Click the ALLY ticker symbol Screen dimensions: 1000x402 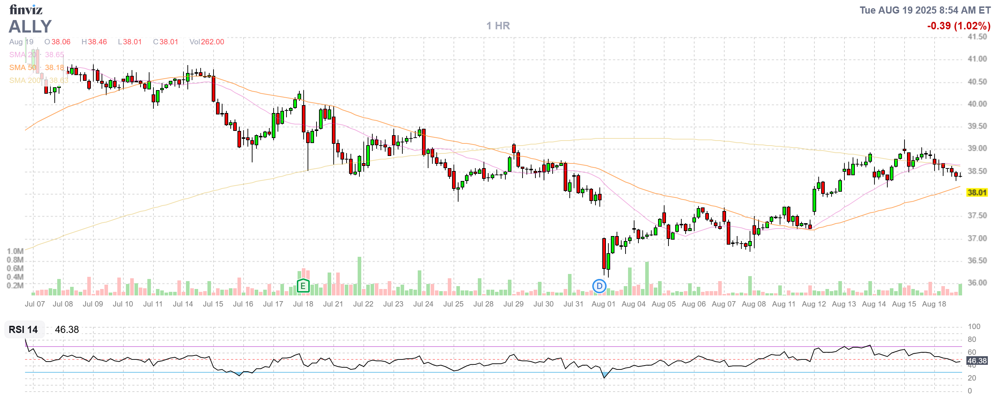30,26
